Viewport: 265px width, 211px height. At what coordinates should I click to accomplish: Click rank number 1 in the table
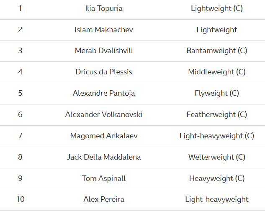[20, 8]
